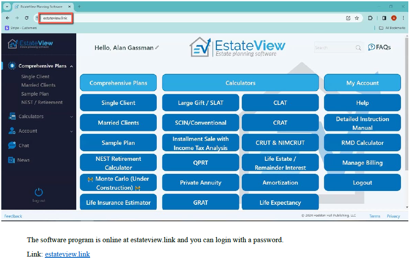Click the EstateView sidebar logo
This screenshot has width=414, height=260.
(30, 44)
